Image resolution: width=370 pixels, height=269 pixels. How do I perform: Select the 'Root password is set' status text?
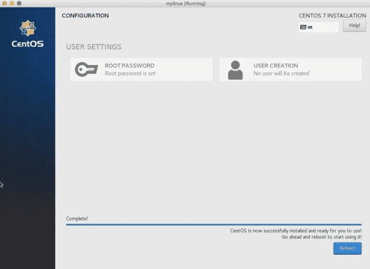(130, 73)
